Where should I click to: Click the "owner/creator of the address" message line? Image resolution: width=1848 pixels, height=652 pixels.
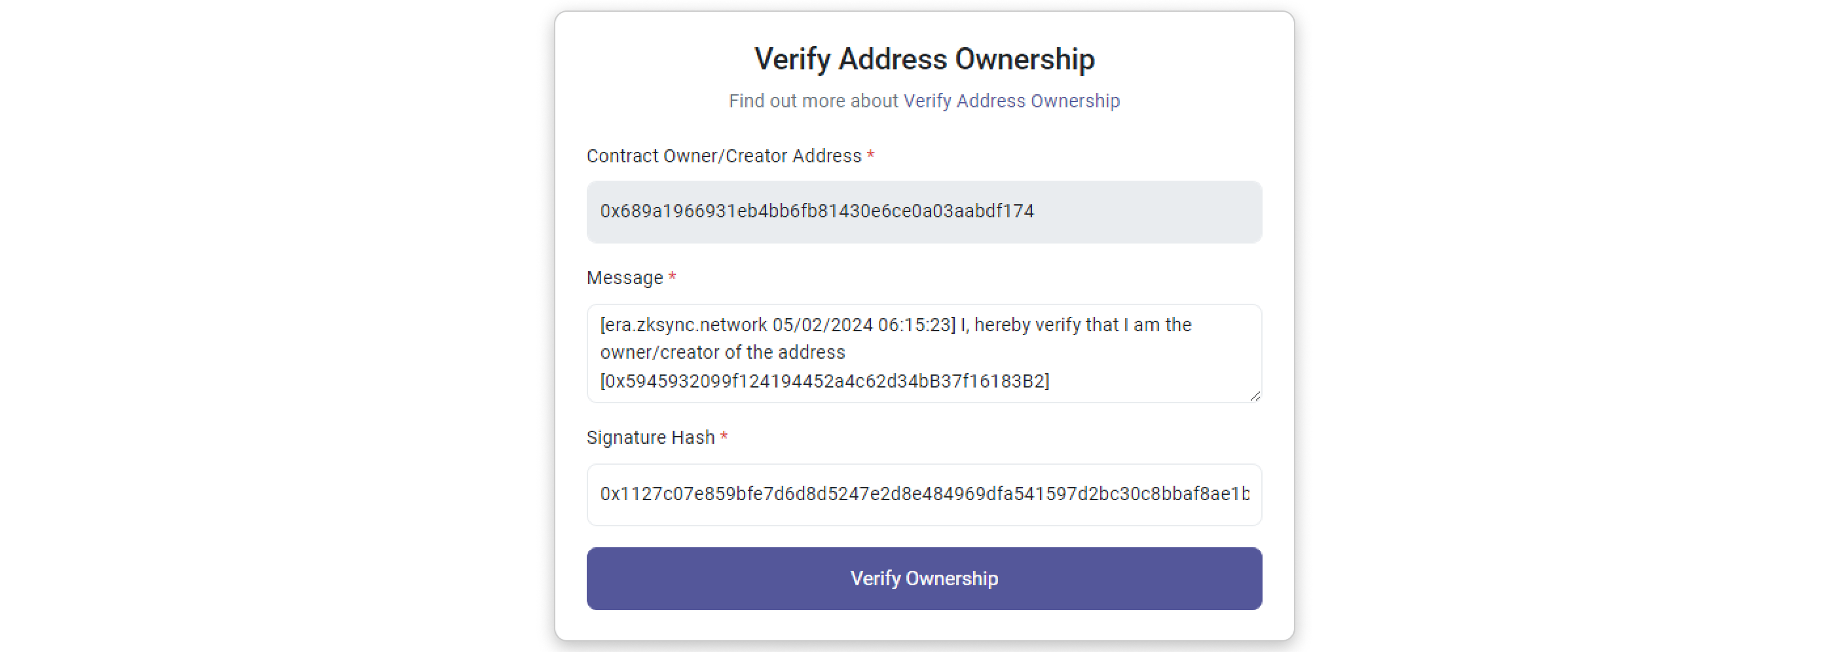(x=722, y=353)
